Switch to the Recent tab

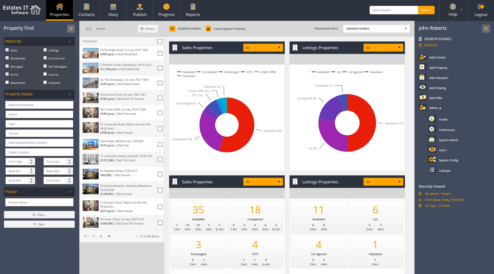click(x=101, y=29)
